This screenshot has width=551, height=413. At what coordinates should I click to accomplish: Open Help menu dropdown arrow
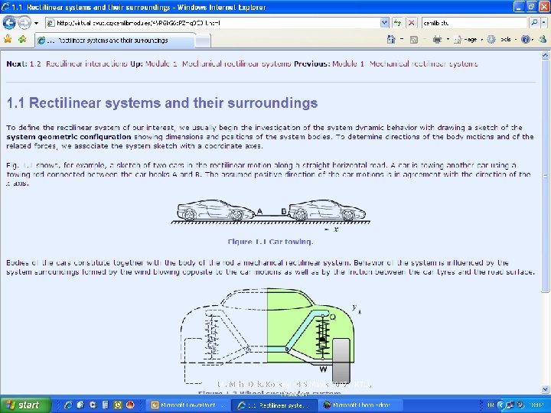click(533, 39)
